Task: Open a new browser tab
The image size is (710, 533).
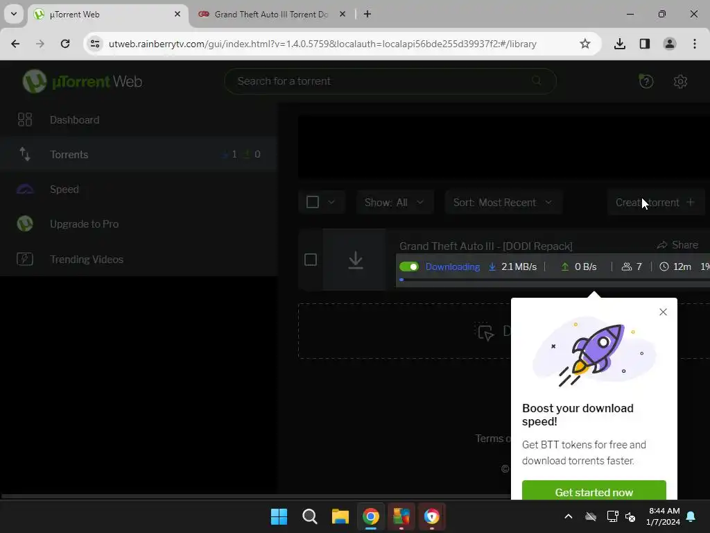Action: [x=367, y=14]
